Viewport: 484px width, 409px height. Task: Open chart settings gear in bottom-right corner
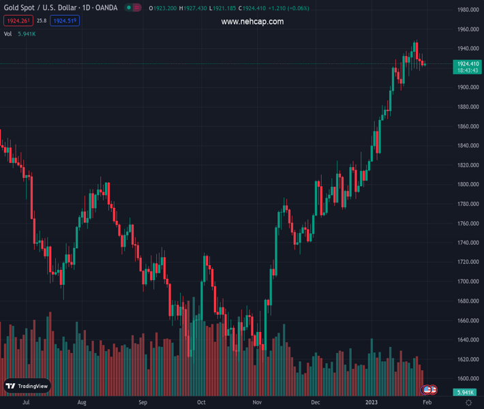point(468,403)
